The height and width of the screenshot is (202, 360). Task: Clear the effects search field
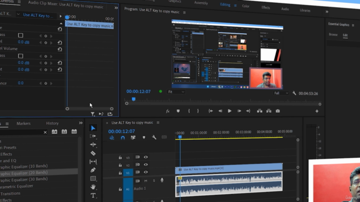pyautogui.click(x=45, y=132)
